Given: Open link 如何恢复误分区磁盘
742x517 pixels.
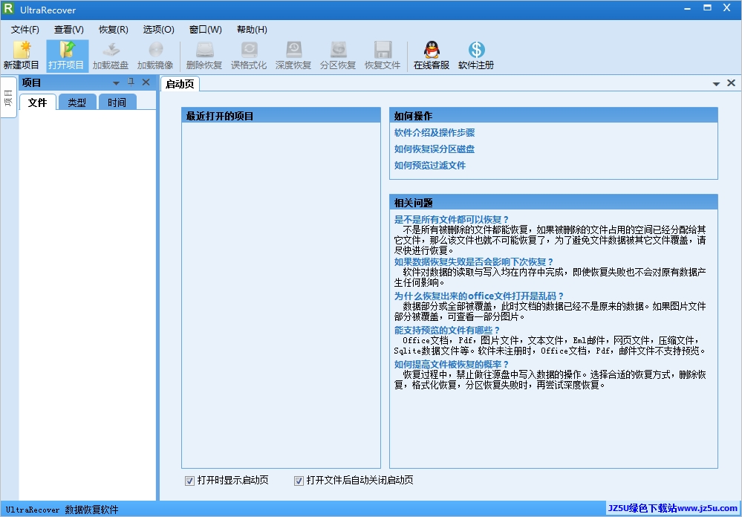Looking at the screenshot, I should (435, 149).
